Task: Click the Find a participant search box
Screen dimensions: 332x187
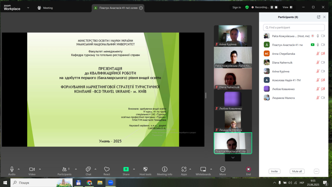Action: [x=294, y=27]
